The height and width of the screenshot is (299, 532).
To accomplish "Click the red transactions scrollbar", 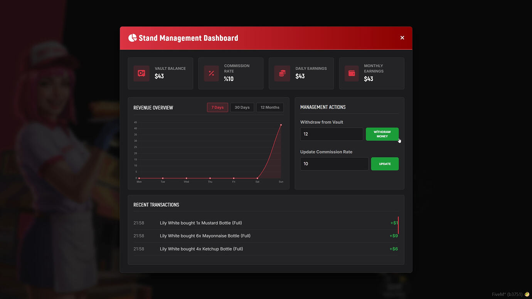I will tap(398, 225).
